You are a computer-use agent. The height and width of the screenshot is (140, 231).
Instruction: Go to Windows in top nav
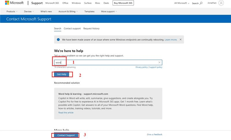[x=76, y=3]
